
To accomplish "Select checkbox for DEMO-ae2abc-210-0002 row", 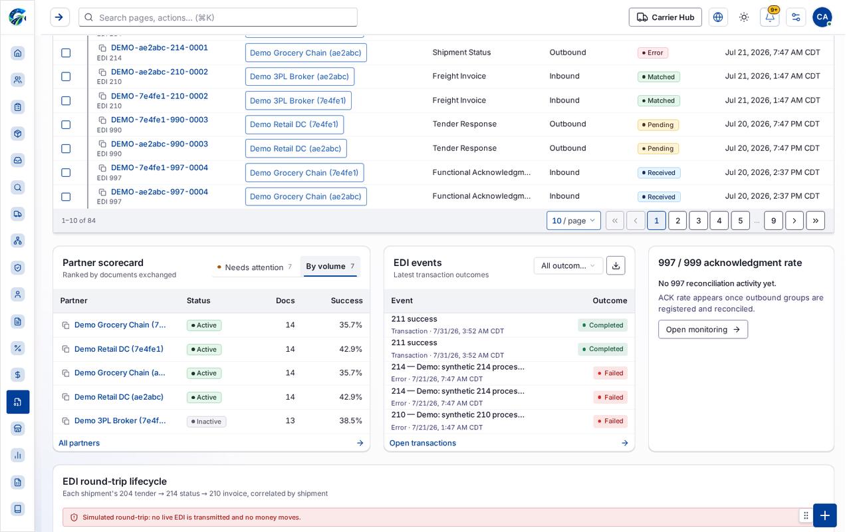I will (66, 76).
